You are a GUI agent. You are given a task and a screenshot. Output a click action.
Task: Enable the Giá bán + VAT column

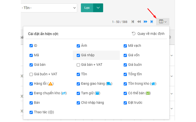78,65
